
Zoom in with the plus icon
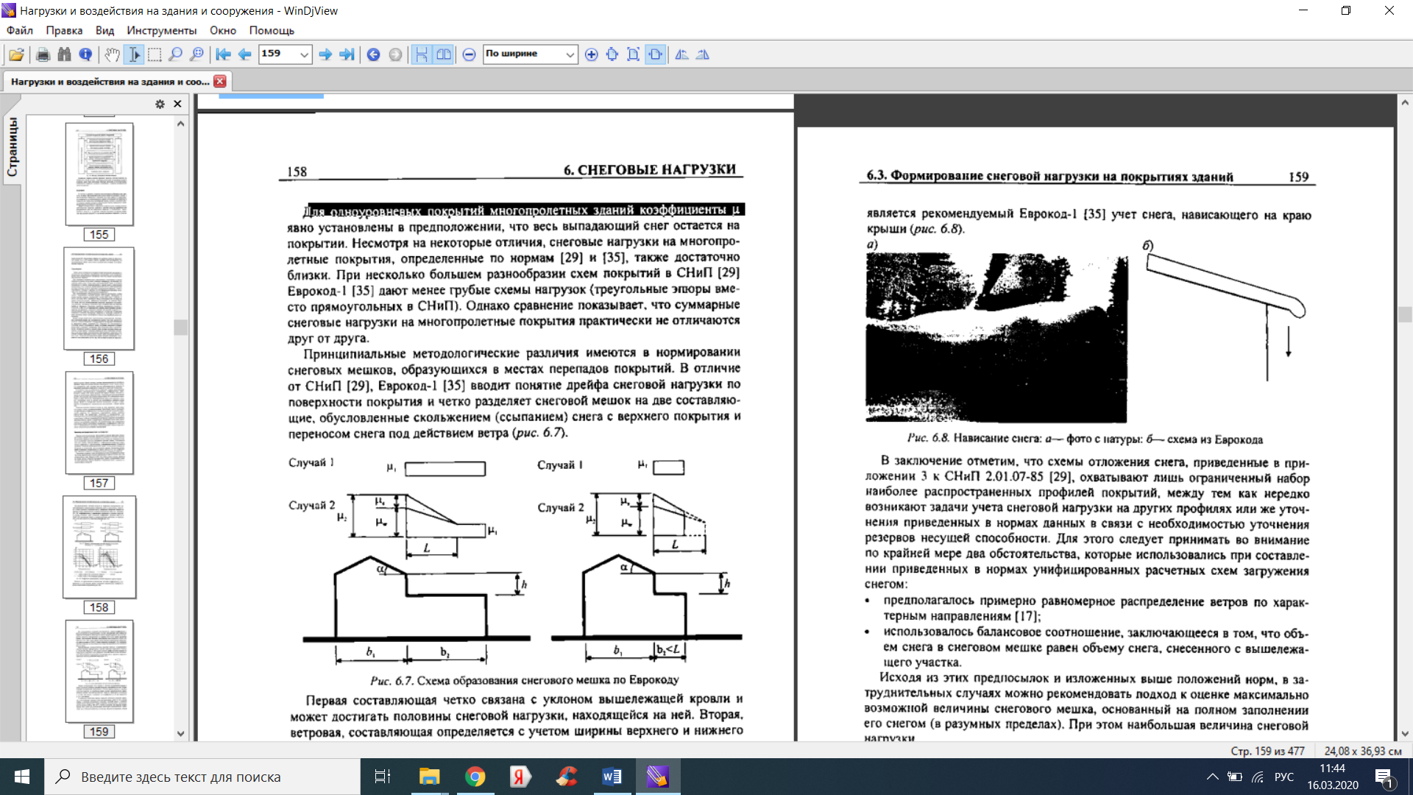pyautogui.click(x=591, y=54)
